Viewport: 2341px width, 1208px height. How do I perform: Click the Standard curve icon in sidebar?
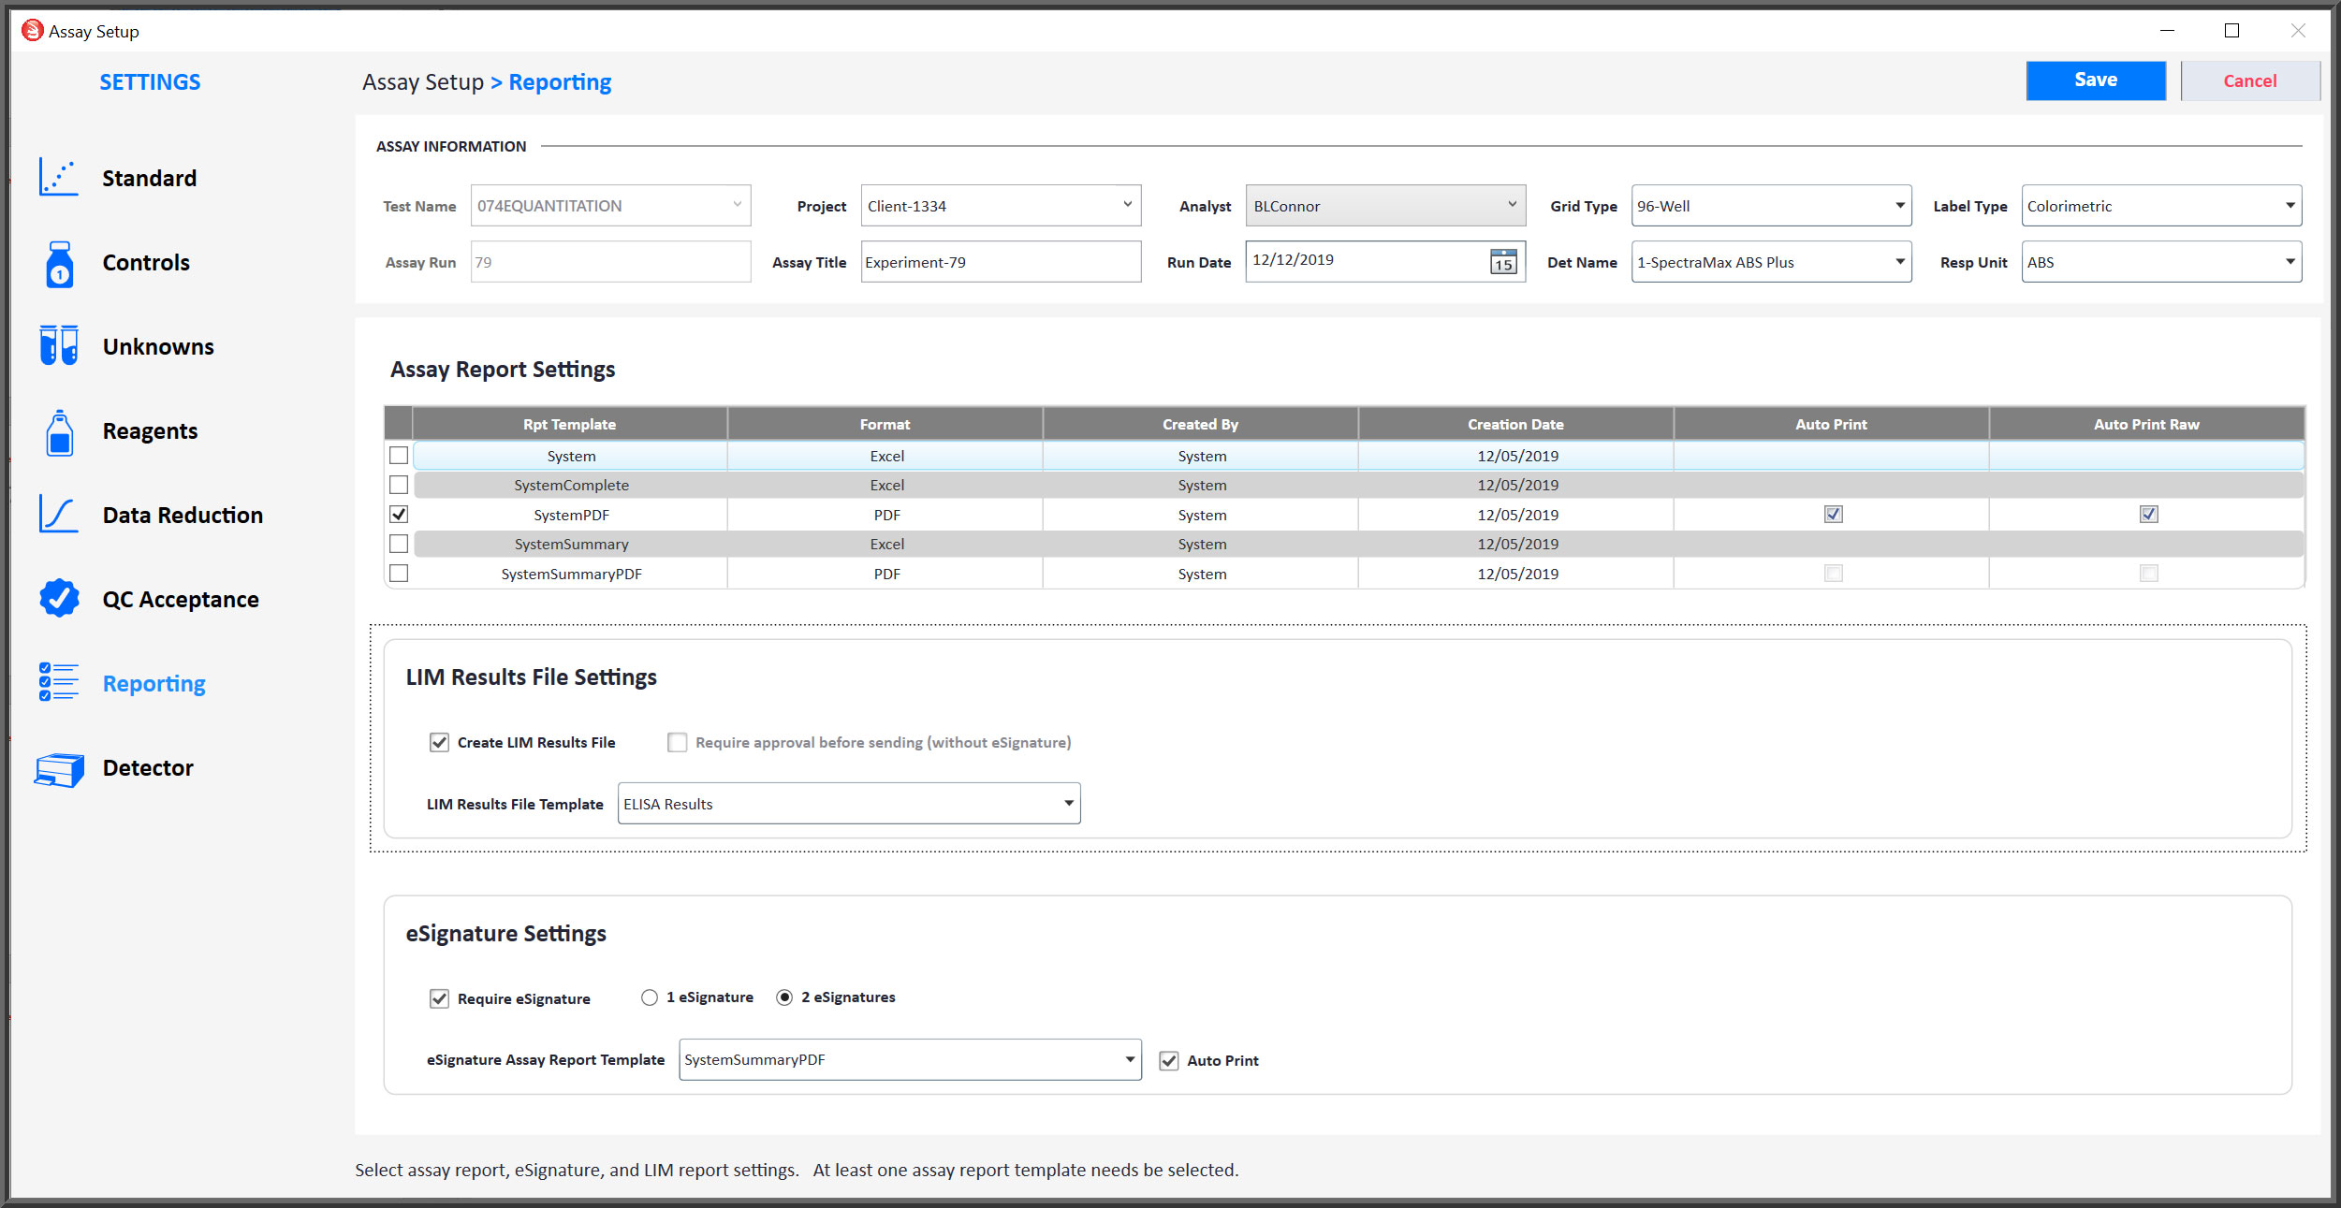[58, 177]
